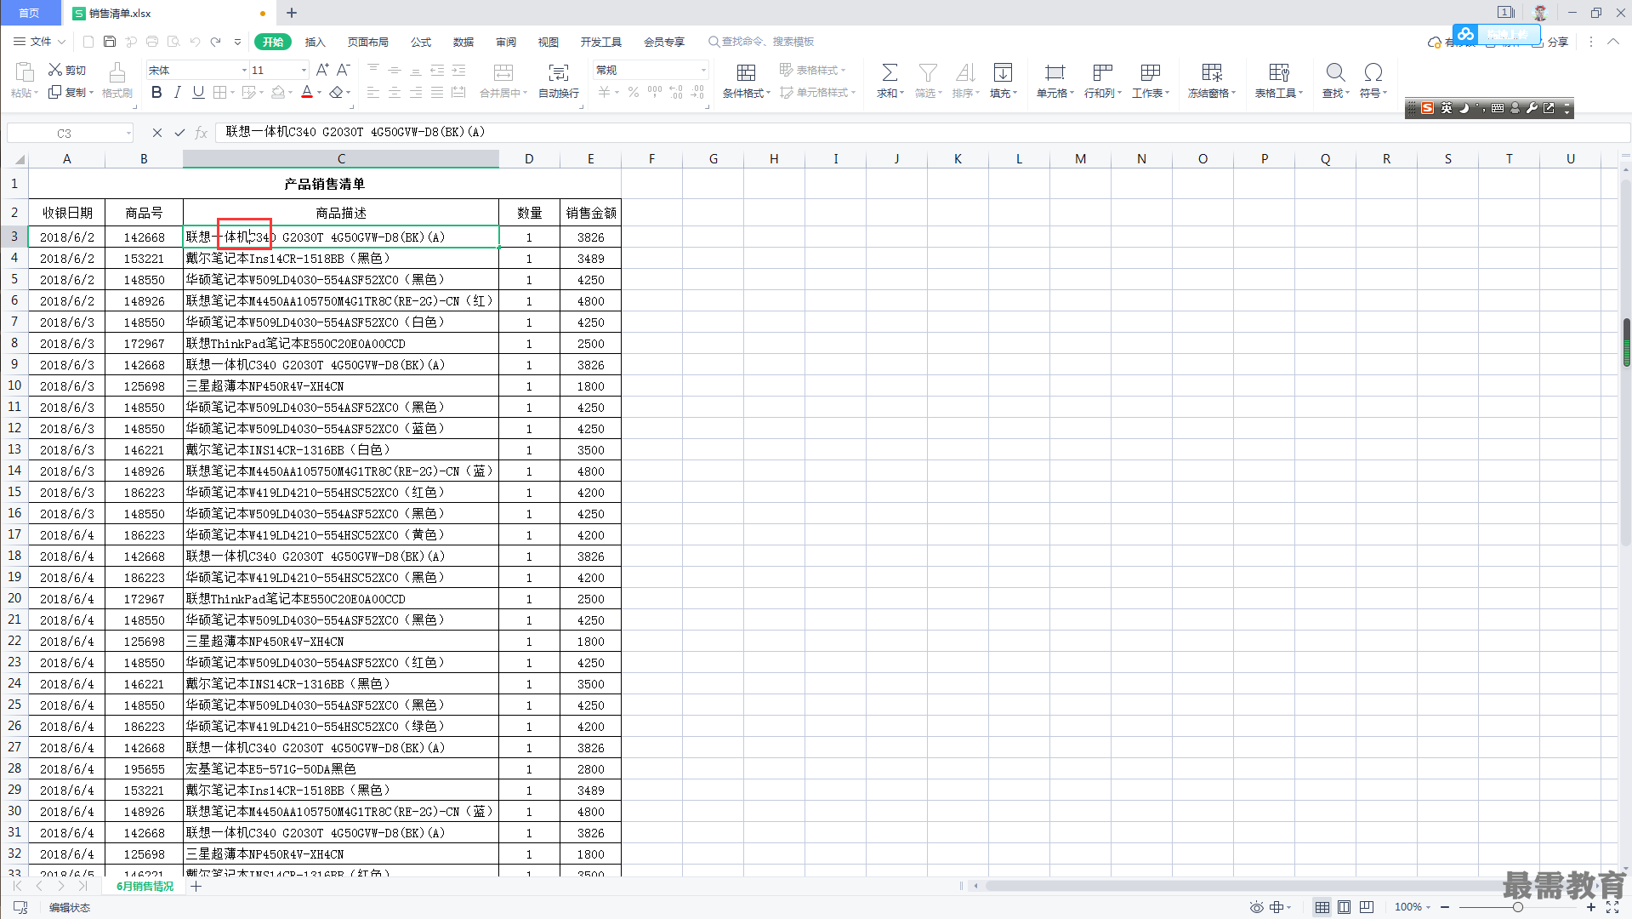Click the 分享 Share button
1632x919 pixels.
pos(1550,42)
